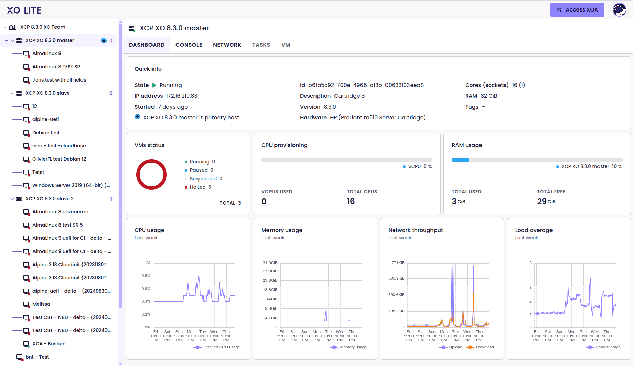Click the tree scrollbar down arrow

pyautogui.click(x=121, y=364)
